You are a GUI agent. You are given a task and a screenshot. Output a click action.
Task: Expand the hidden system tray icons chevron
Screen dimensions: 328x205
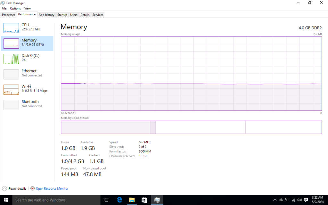point(275,200)
